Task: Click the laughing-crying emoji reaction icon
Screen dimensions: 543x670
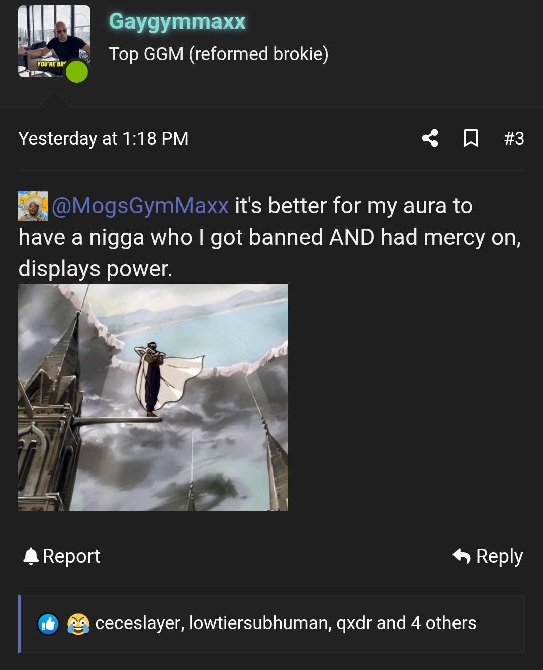Action: click(x=78, y=624)
